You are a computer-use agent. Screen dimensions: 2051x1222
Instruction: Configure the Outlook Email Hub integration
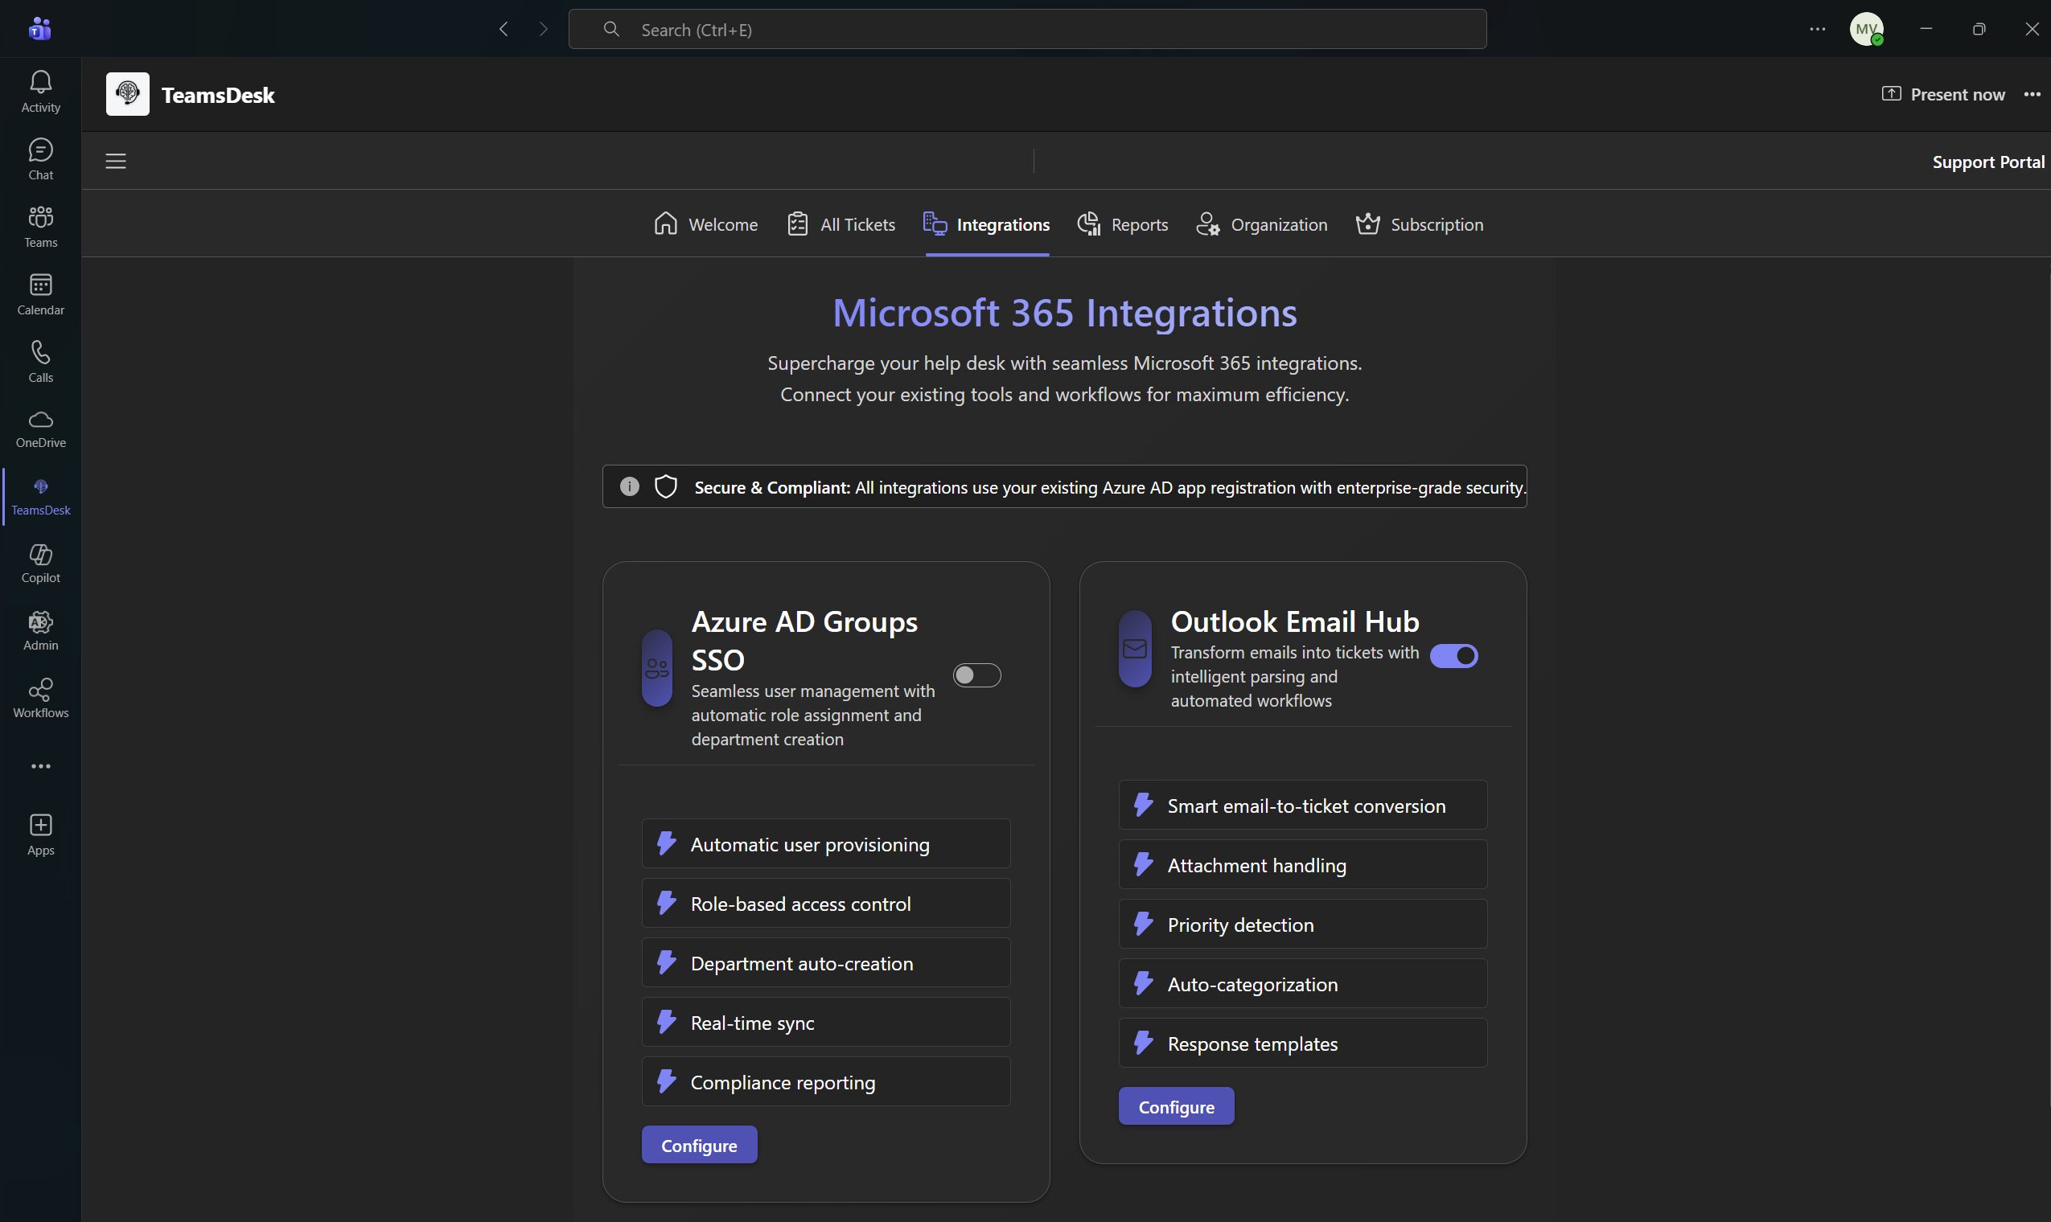click(x=1175, y=1105)
